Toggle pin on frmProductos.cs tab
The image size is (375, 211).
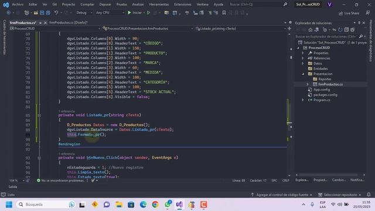coord(40,23)
